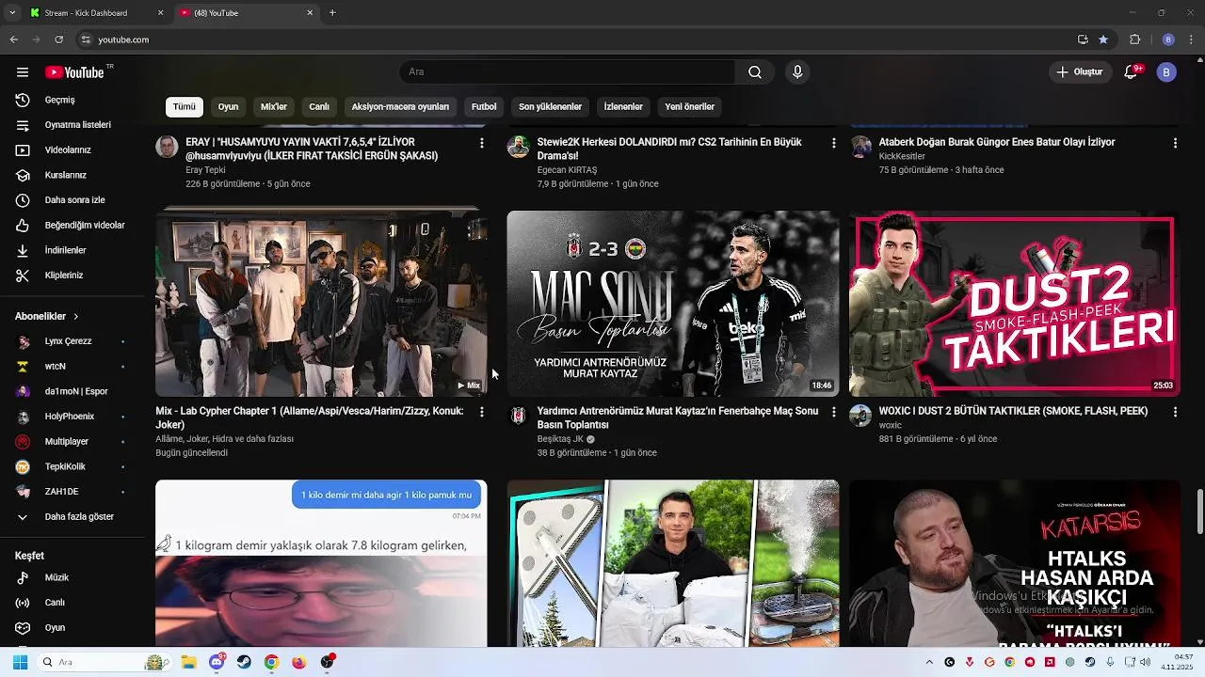Open the notifications bell

[x=1132, y=72]
